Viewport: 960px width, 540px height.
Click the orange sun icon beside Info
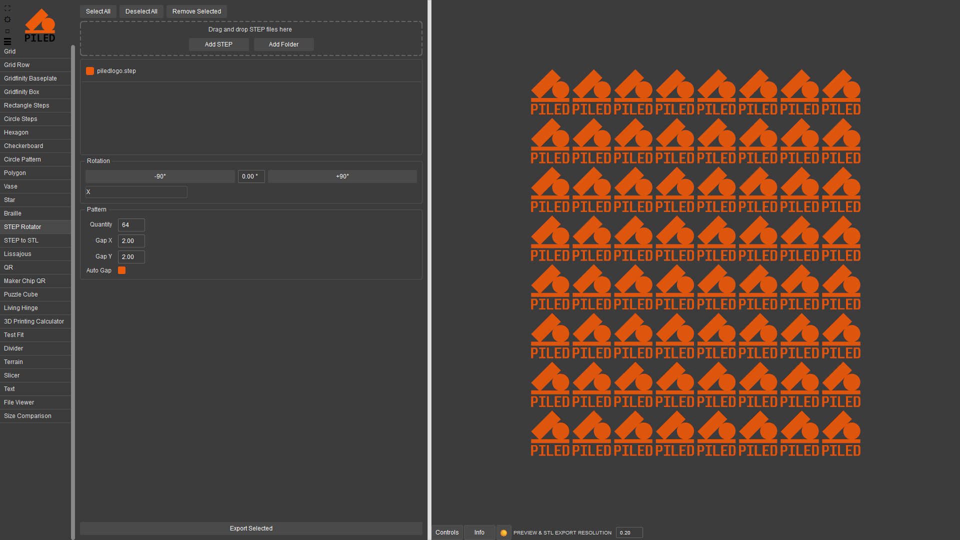pyautogui.click(x=503, y=533)
